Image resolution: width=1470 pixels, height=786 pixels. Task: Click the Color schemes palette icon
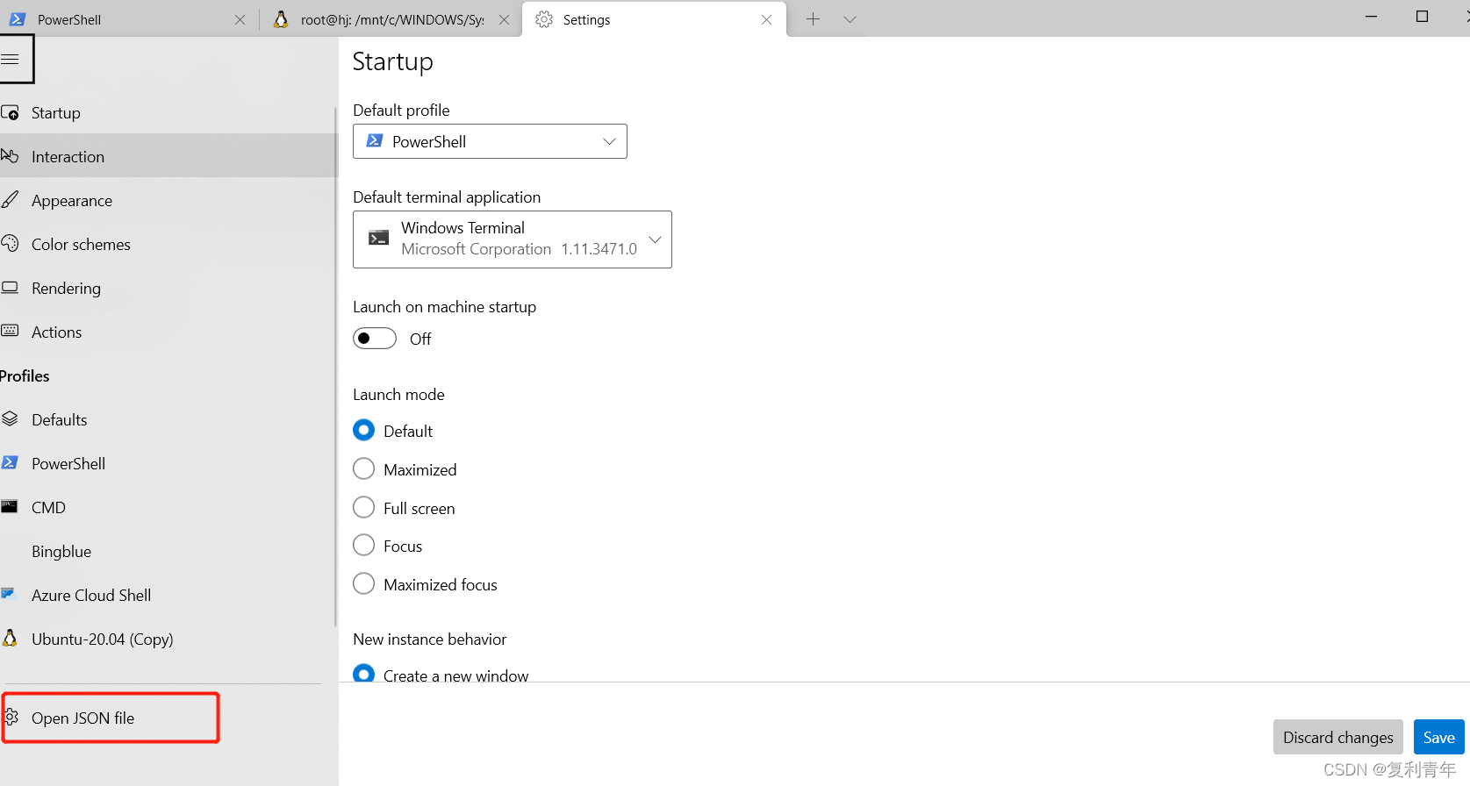coord(10,243)
